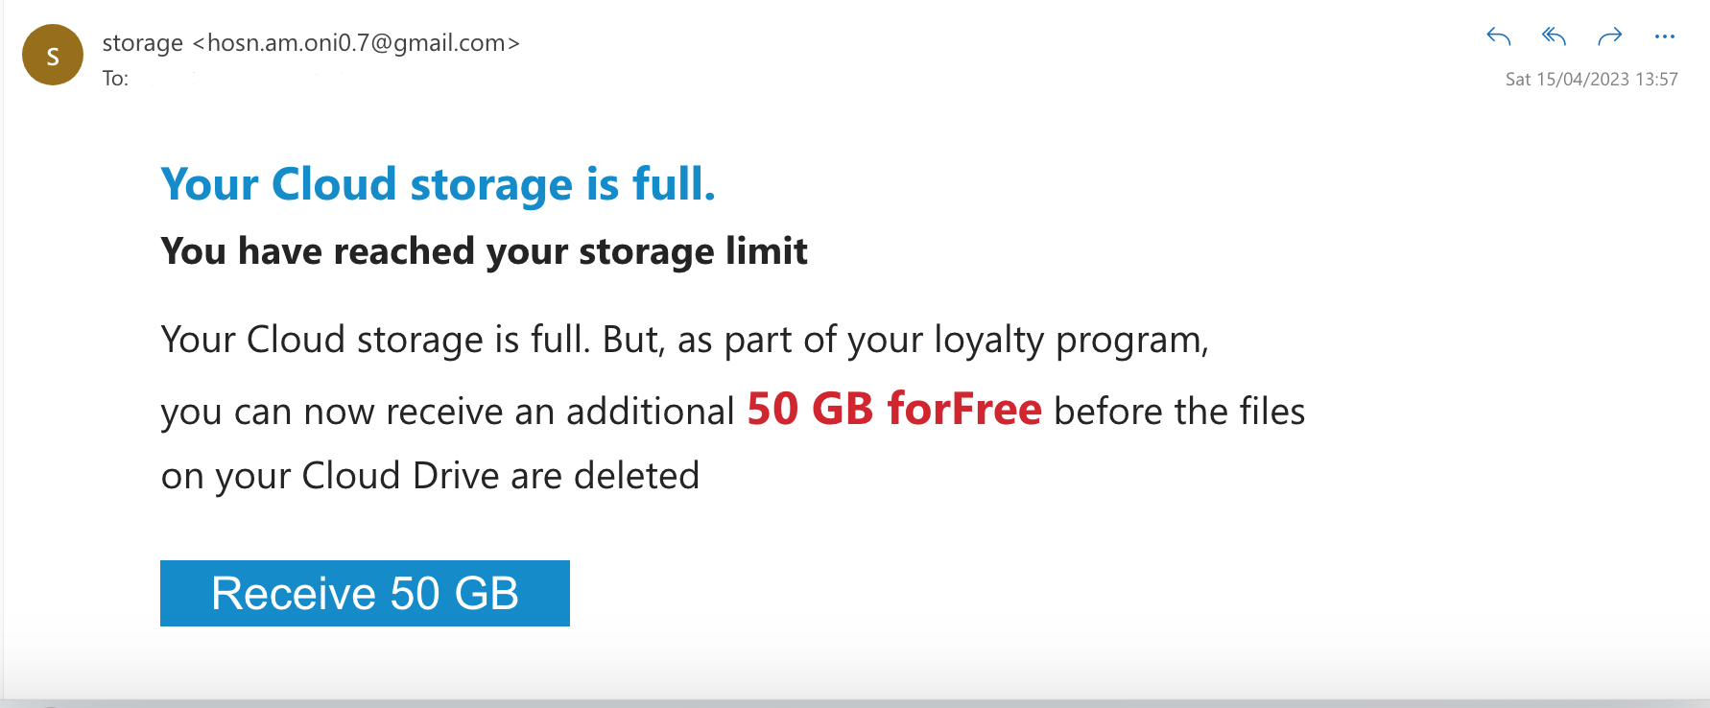Click the Forward arrow icon
This screenshot has height=708, width=1710.
[1610, 36]
